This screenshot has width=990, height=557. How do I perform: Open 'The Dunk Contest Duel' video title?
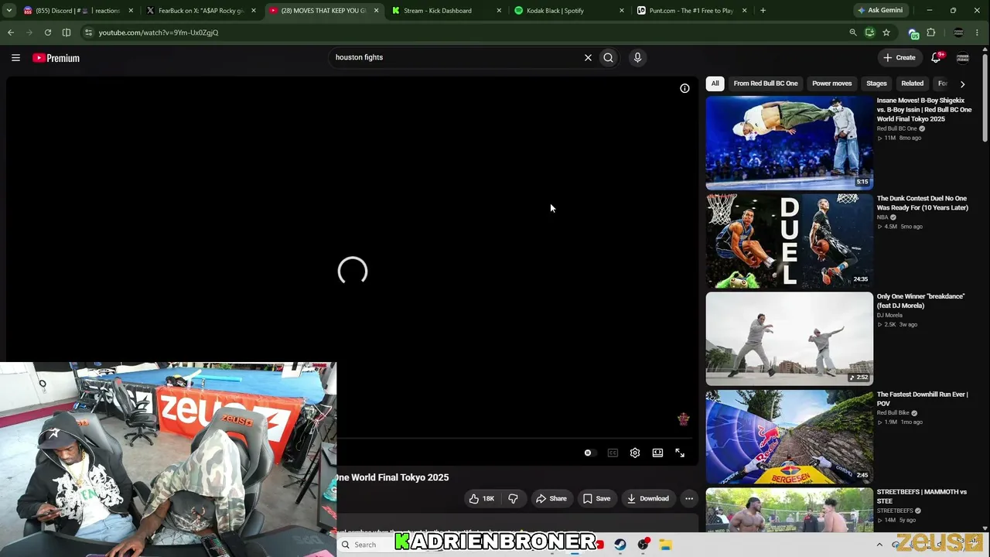(x=922, y=203)
